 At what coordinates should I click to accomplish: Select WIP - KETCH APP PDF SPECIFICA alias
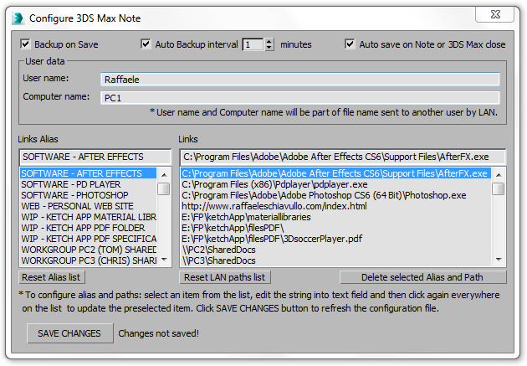coord(89,239)
